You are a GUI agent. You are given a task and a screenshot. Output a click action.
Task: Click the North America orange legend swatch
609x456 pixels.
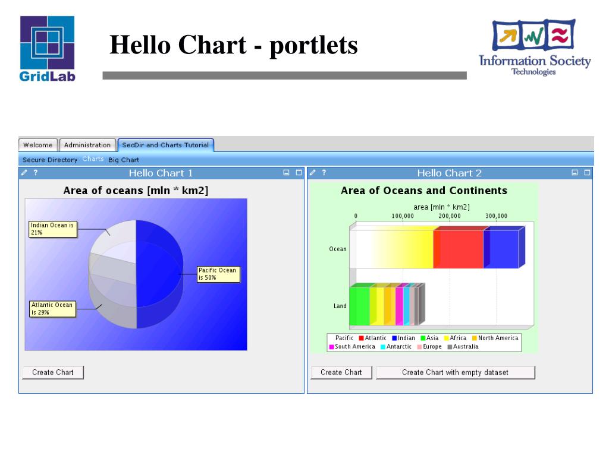click(x=474, y=338)
